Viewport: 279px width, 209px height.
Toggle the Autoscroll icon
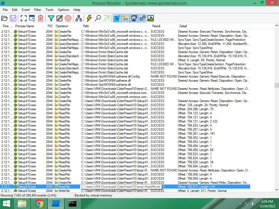(x=32, y=18)
